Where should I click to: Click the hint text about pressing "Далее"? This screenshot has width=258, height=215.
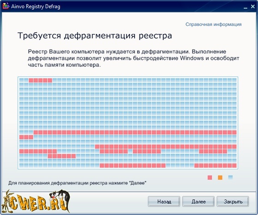point(77,183)
